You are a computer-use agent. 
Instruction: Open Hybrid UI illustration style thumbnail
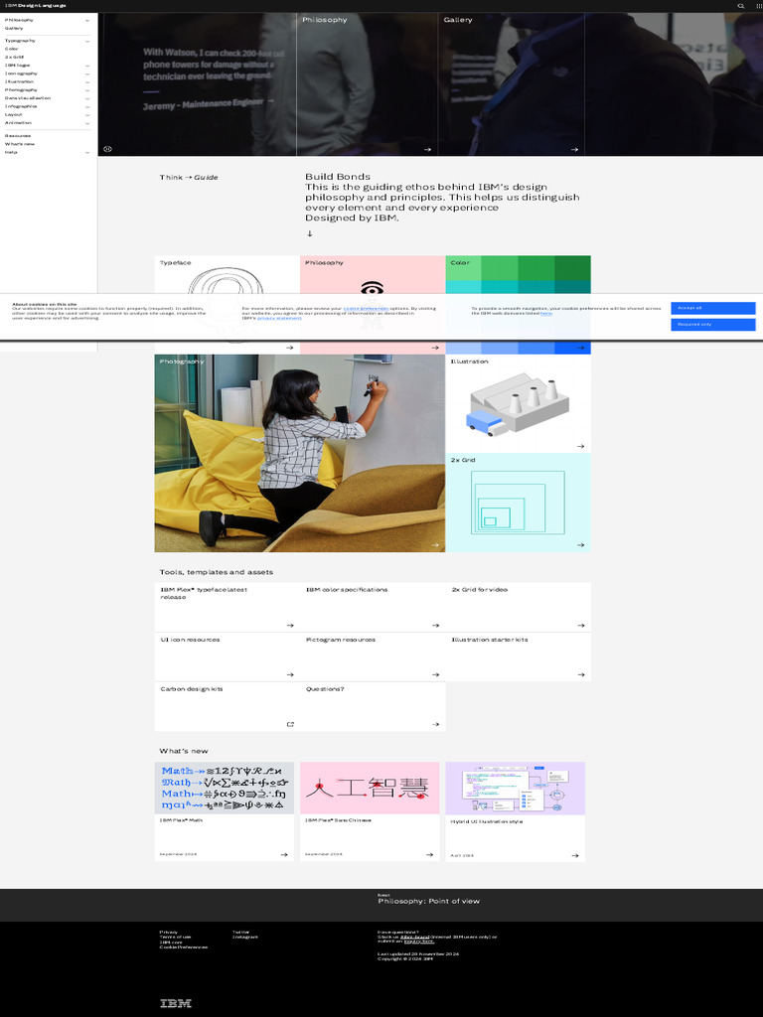point(516,788)
